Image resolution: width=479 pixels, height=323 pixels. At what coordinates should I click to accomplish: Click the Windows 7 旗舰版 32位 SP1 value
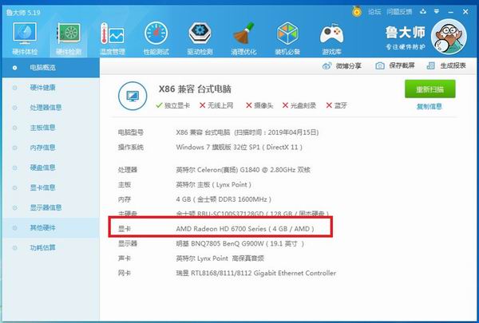coord(239,148)
